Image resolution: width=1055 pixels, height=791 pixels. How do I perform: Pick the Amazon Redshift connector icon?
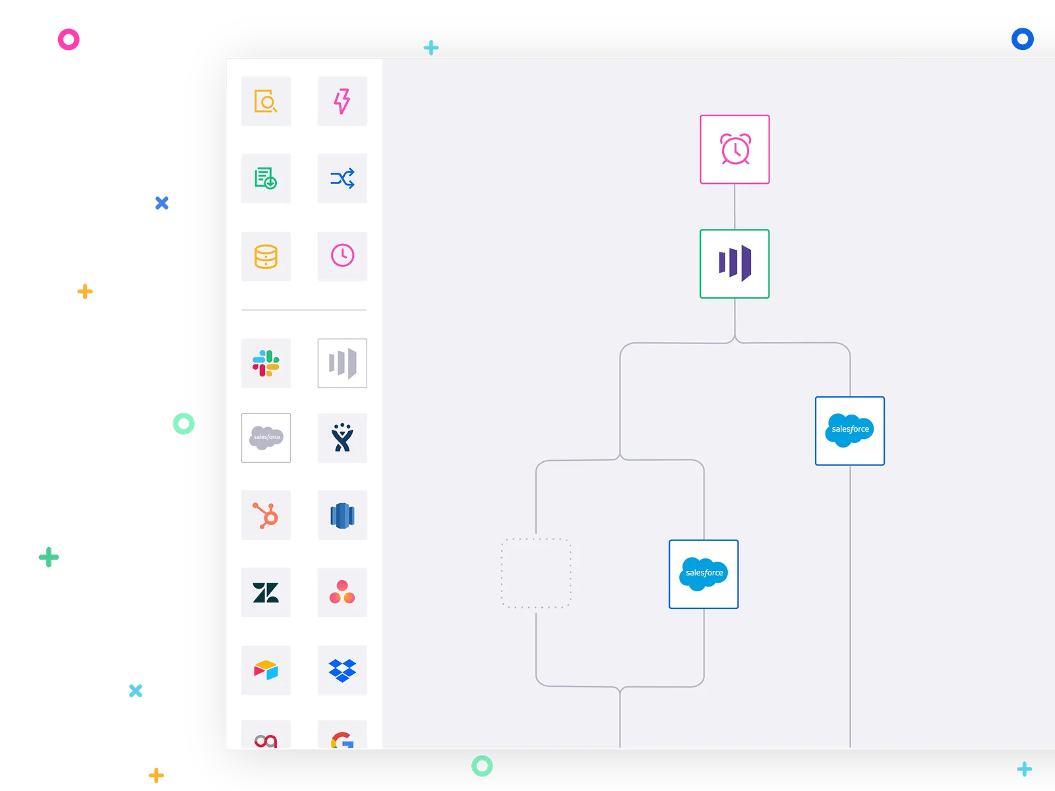point(342,515)
